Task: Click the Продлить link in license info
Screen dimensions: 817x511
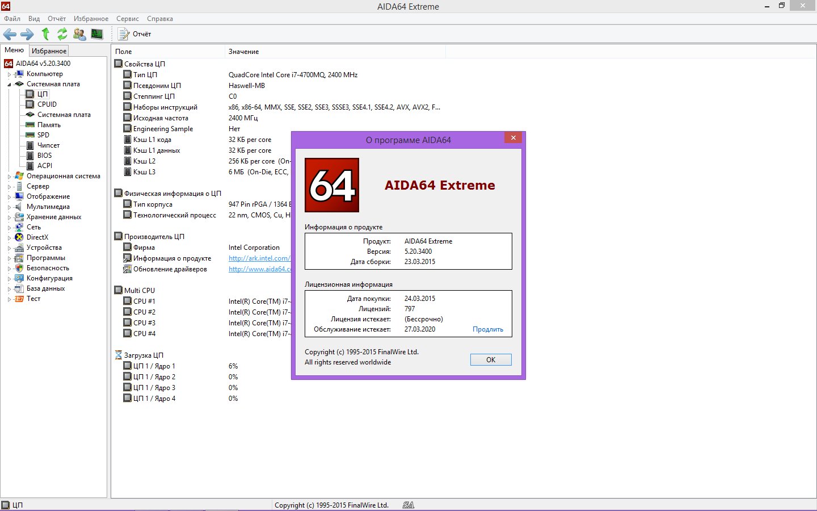Action: pyautogui.click(x=488, y=329)
